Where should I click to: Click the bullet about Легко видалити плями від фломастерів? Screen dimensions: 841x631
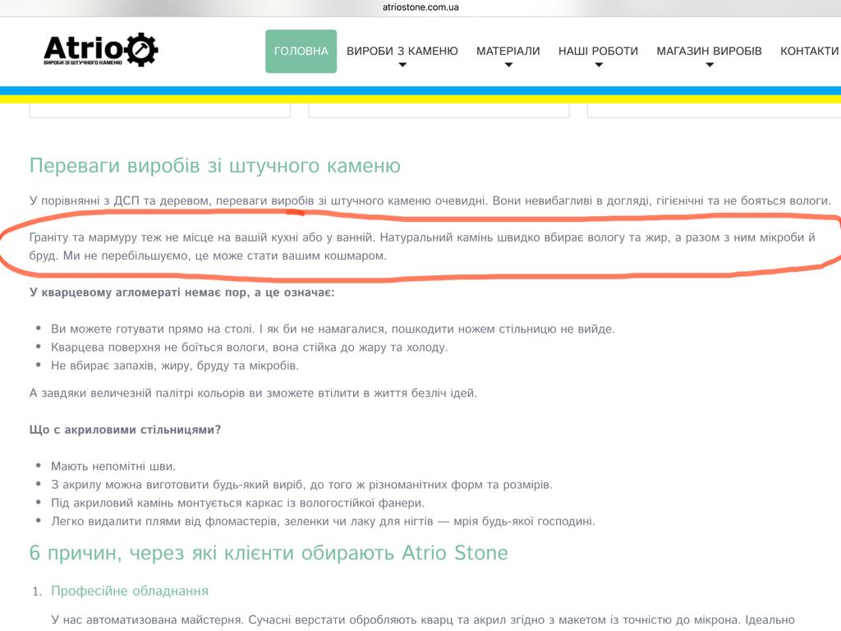323,521
